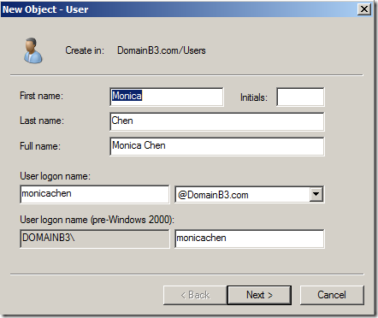Click the Cancel button

tap(332, 295)
